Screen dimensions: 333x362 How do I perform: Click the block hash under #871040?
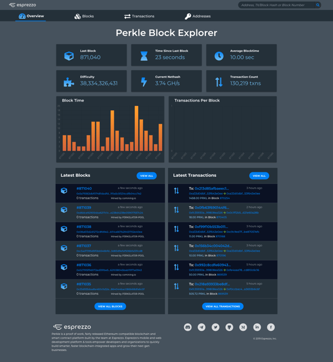click(109, 193)
